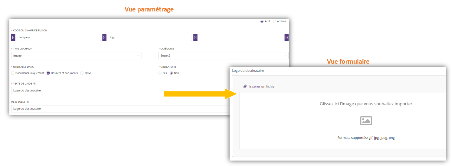Click the Insérer un fichier link

click(262, 87)
